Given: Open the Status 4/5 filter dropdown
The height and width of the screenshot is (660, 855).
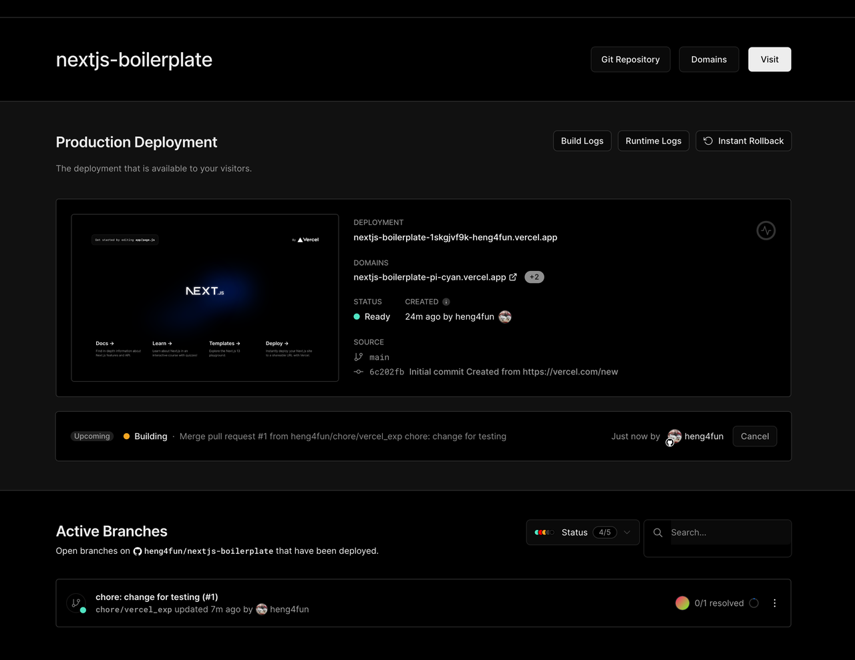Looking at the screenshot, I should tap(582, 533).
